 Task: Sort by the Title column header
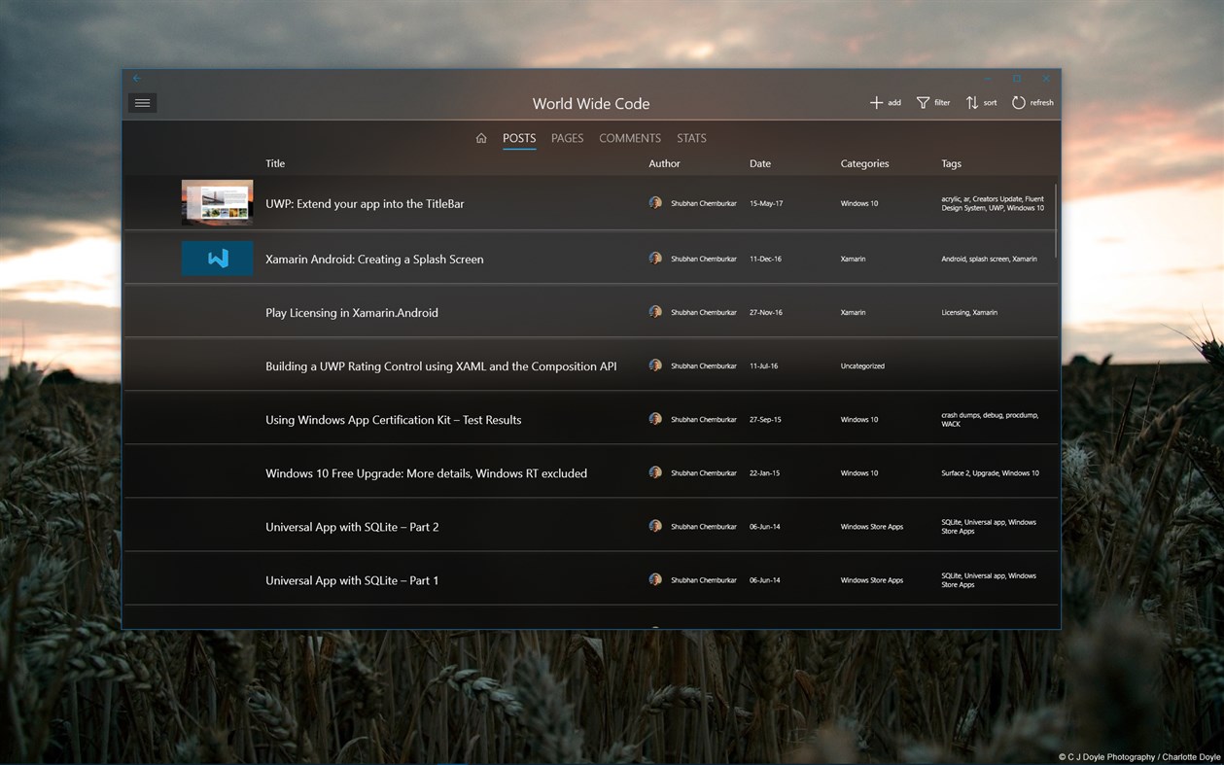click(x=275, y=163)
